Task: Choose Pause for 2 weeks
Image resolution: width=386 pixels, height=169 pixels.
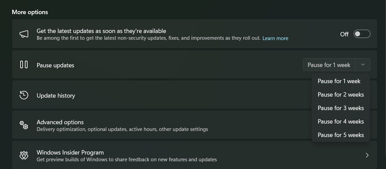Action: pos(341,95)
